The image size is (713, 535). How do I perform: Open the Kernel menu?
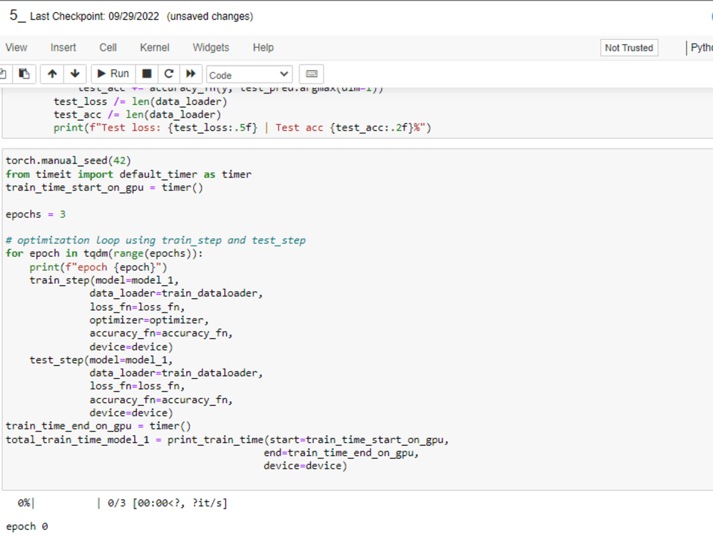point(155,48)
